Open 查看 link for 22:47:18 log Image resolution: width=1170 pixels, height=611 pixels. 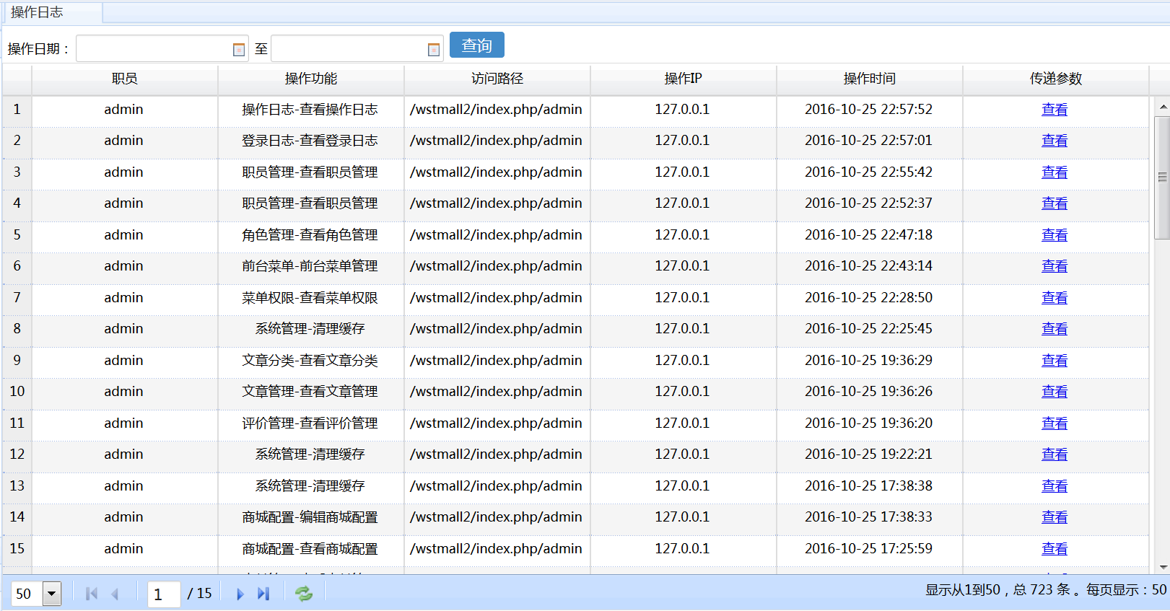(1055, 235)
